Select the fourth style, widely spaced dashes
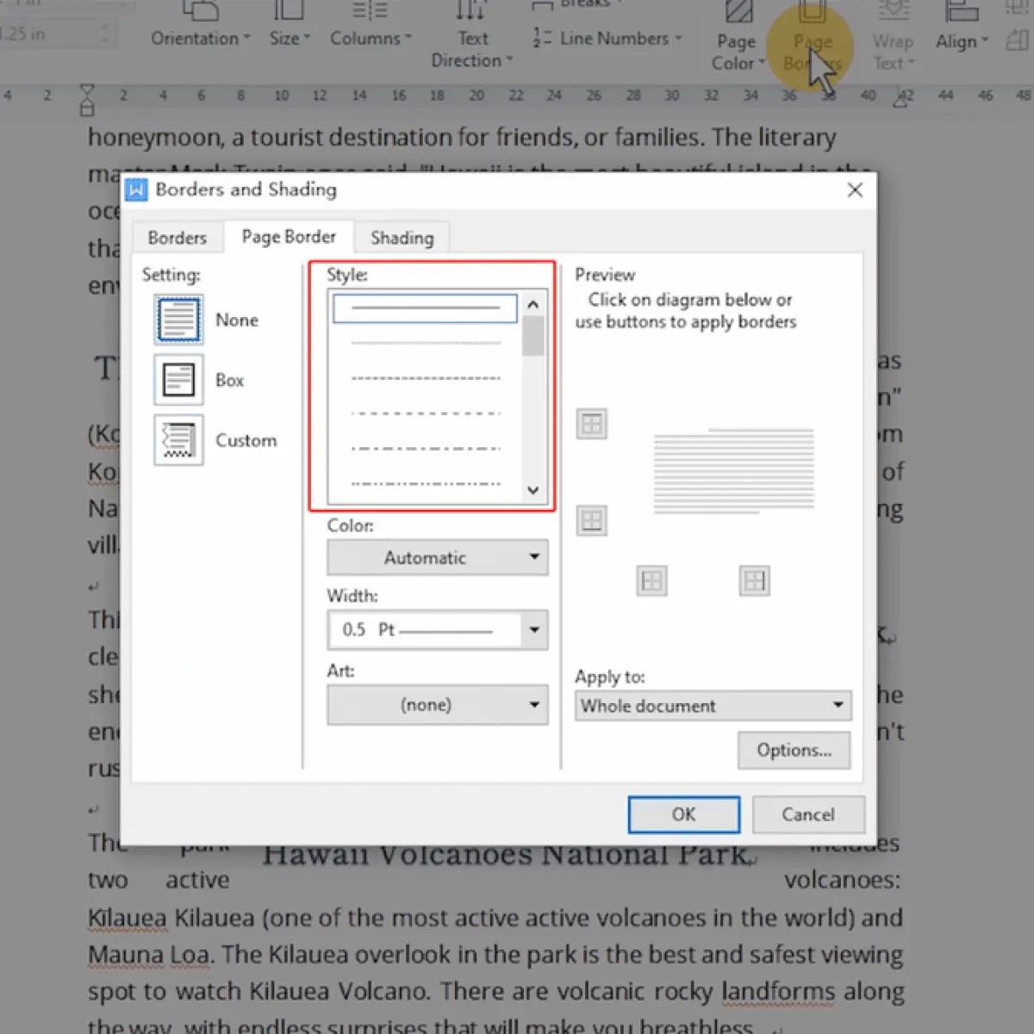Viewport: 1034px width, 1034px height. [x=426, y=414]
